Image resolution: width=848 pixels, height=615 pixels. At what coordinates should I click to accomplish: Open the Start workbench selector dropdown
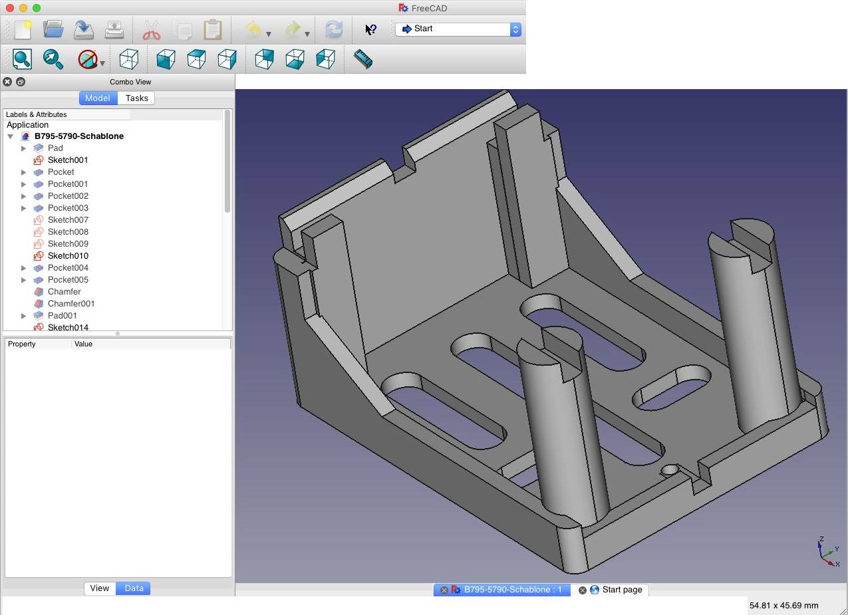(x=458, y=29)
